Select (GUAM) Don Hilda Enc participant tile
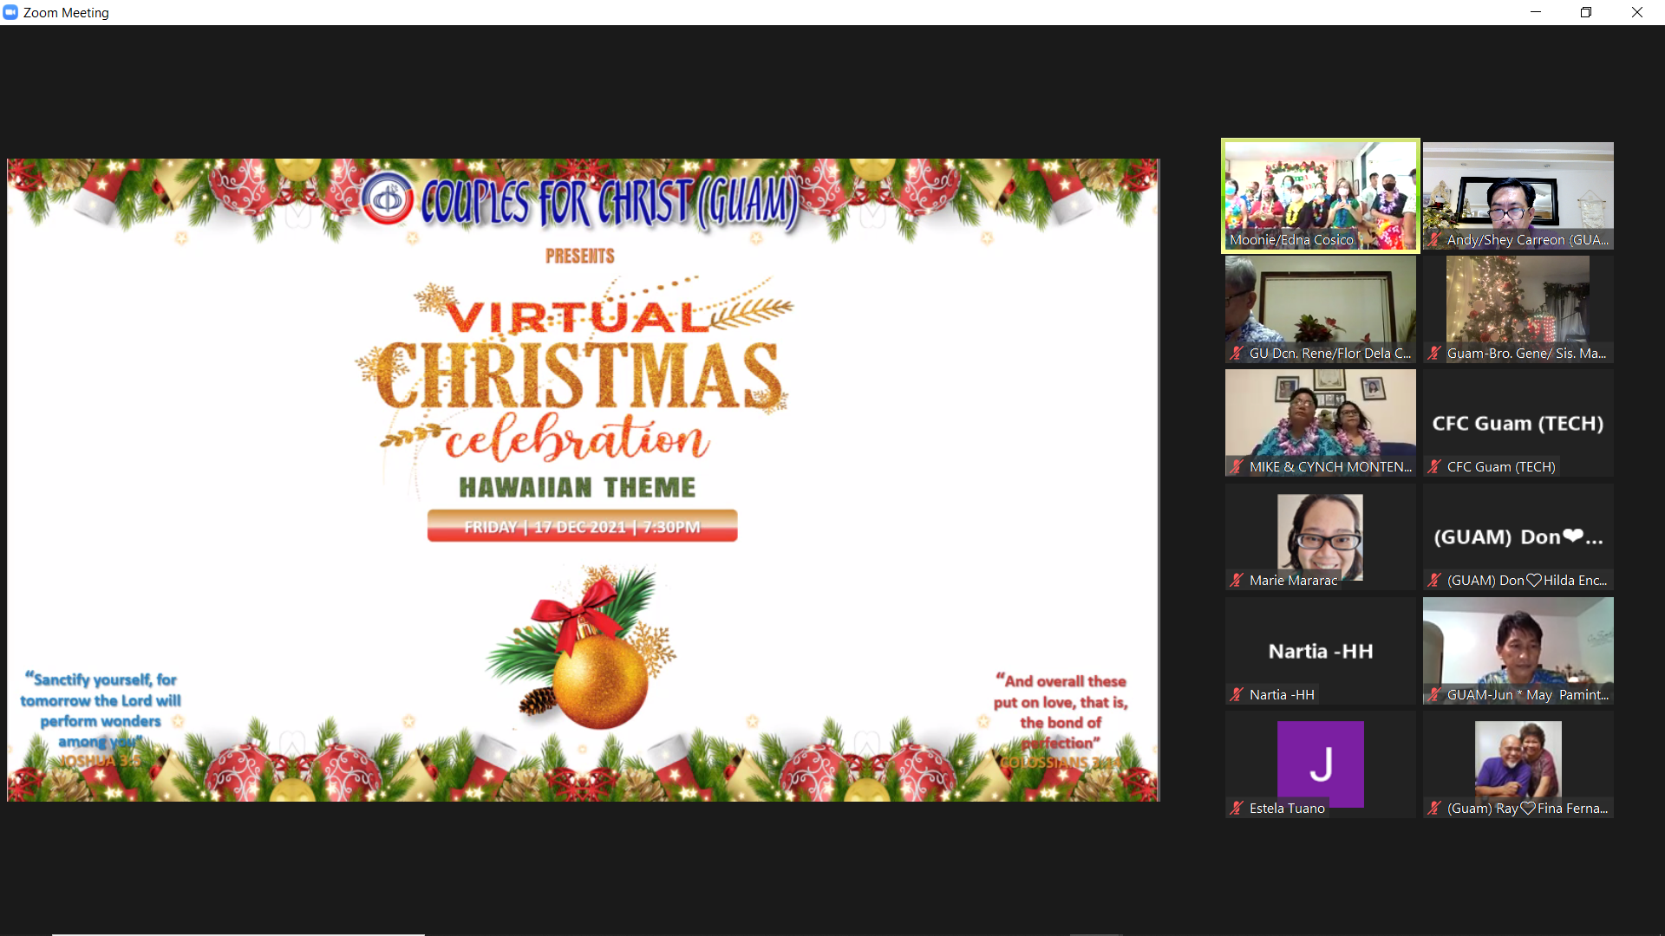The image size is (1665, 936). pos(1518,536)
